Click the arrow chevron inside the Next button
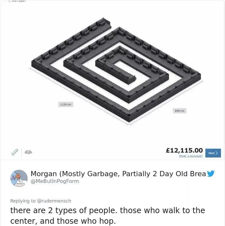 (x=217, y=153)
